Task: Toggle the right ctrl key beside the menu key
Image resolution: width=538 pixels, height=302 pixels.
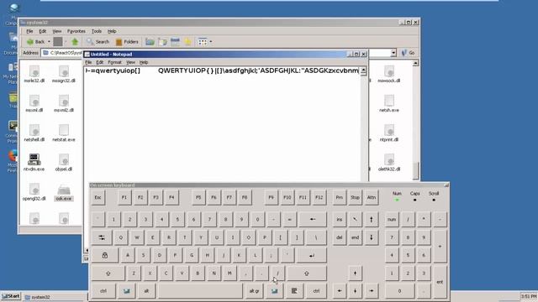Action: (x=316, y=291)
